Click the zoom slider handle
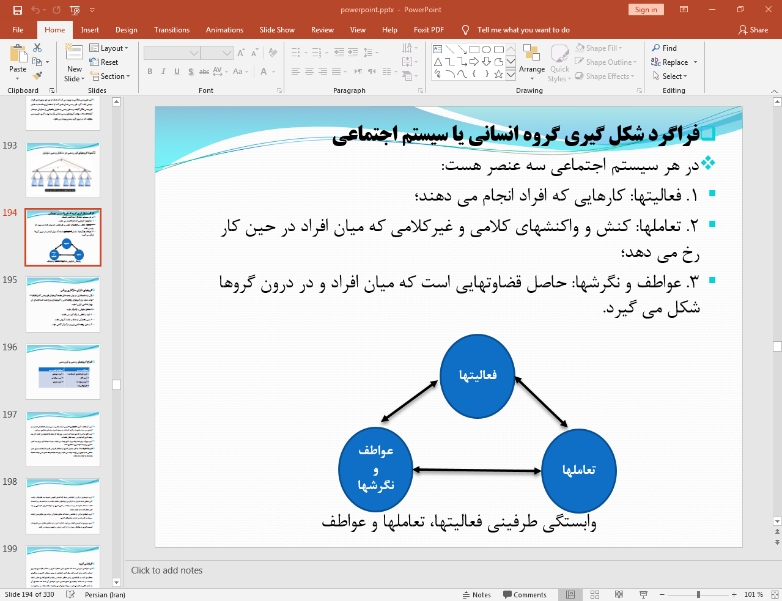The width and height of the screenshot is (782, 601). (x=698, y=594)
